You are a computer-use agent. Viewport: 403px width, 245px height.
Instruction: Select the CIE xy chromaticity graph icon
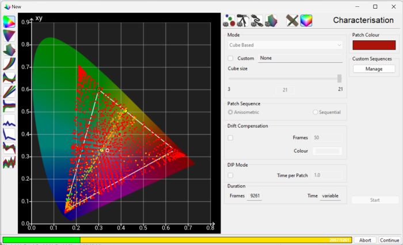pyautogui.click(x=9, y=22)
